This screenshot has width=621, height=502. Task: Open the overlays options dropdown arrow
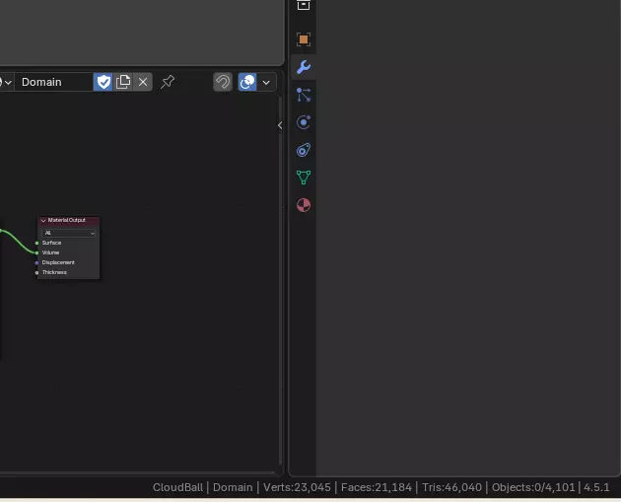pyautogui.click(x=266, y=83)
